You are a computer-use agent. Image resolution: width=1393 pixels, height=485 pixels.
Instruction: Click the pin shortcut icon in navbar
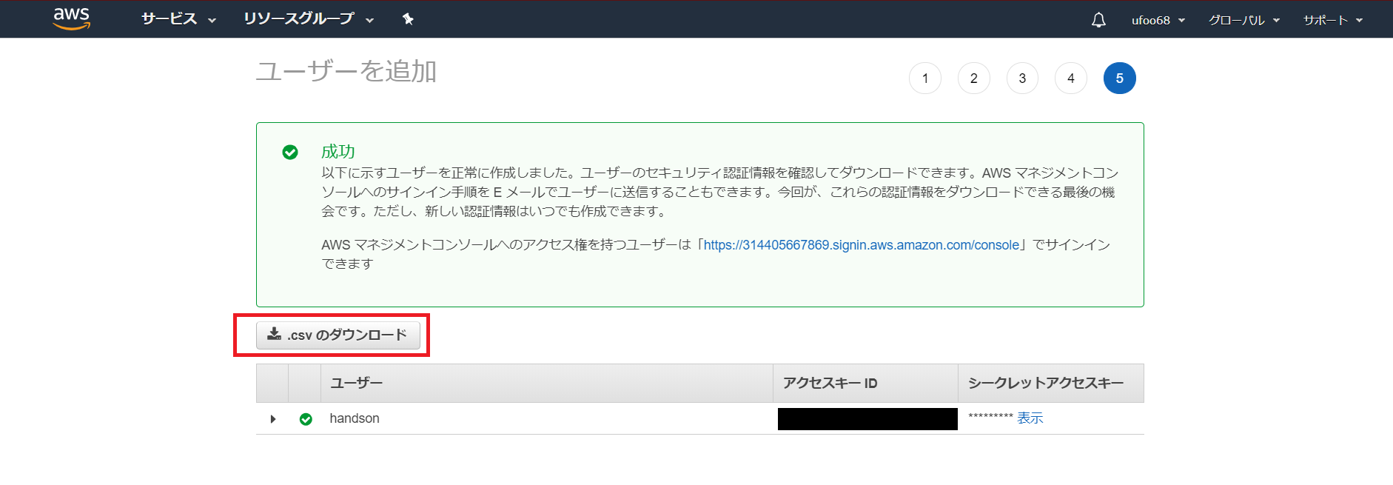click(x=408, y=19)
